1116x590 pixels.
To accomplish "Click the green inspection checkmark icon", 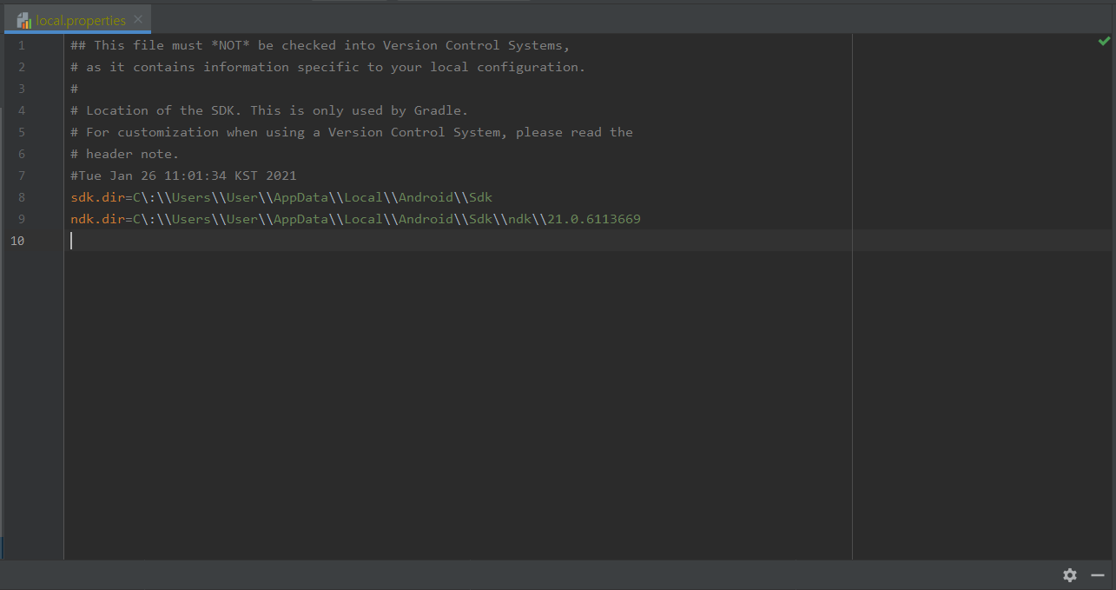I will (x=1104, y=41).
